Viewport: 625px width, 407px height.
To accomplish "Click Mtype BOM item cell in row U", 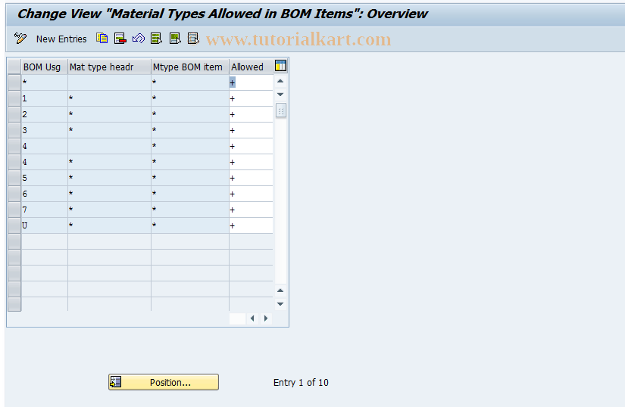I will [190, 225].
